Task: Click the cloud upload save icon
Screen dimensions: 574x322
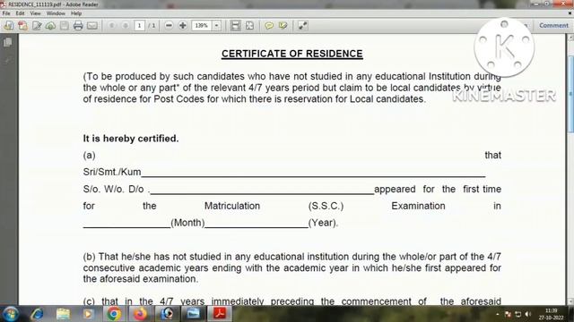Action: pos(50,26)
